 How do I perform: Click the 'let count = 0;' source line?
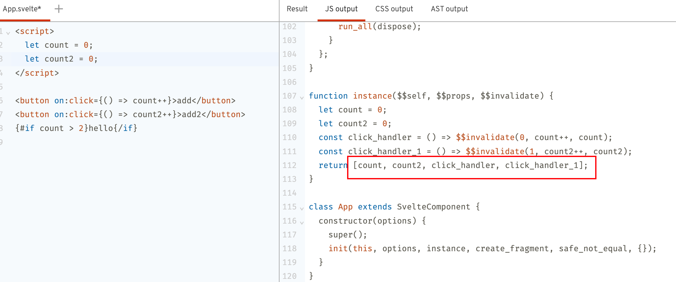pyautogui.click(x=59, y=45)
